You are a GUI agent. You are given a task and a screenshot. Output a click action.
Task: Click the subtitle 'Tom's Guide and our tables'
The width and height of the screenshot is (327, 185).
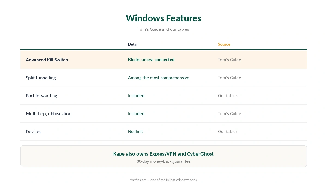(163, 29)
